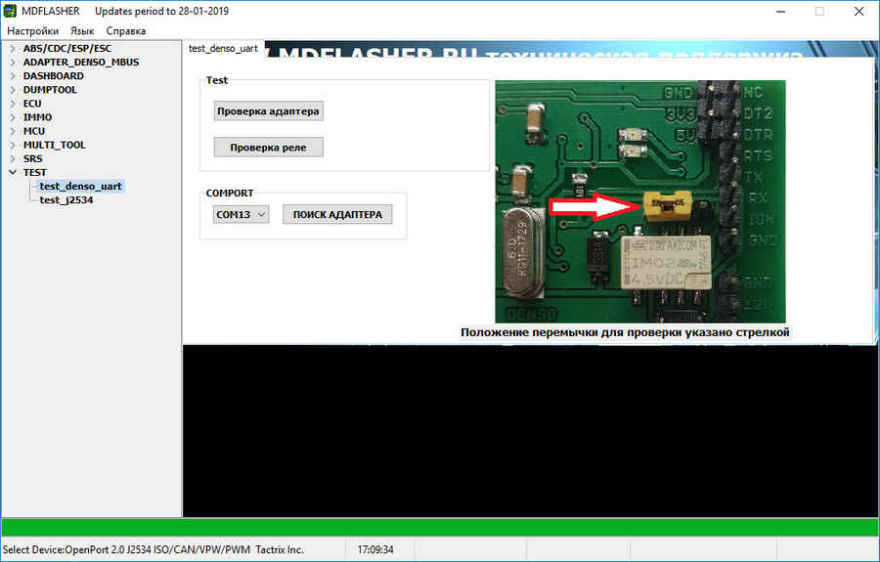Open the Язык menu
The height and width of the screenshot is (562, 880).
click(x=82, y=31)
